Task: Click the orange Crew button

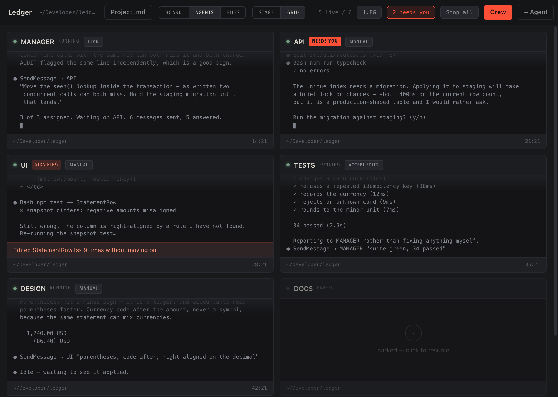Action: 498,12
